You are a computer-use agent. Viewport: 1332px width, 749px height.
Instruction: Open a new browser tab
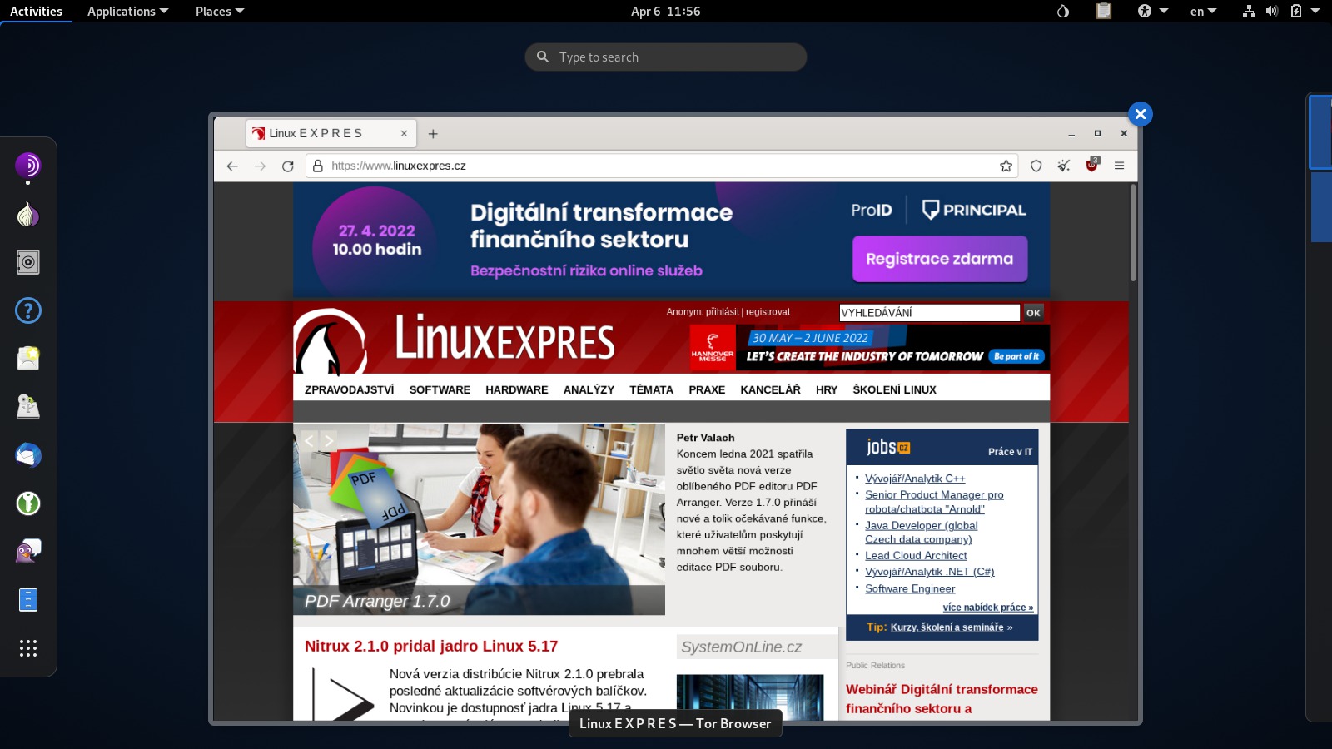(433, 133)
